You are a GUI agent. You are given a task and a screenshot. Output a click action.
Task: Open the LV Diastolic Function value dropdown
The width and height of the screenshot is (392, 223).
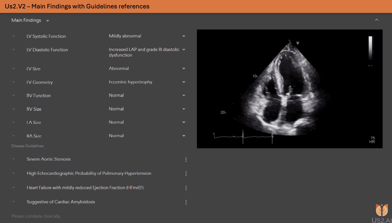pos(183,50)
